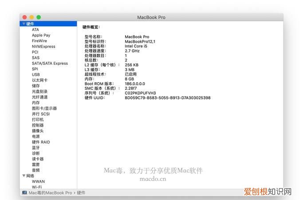Open the FireWire section

(39, 41)
